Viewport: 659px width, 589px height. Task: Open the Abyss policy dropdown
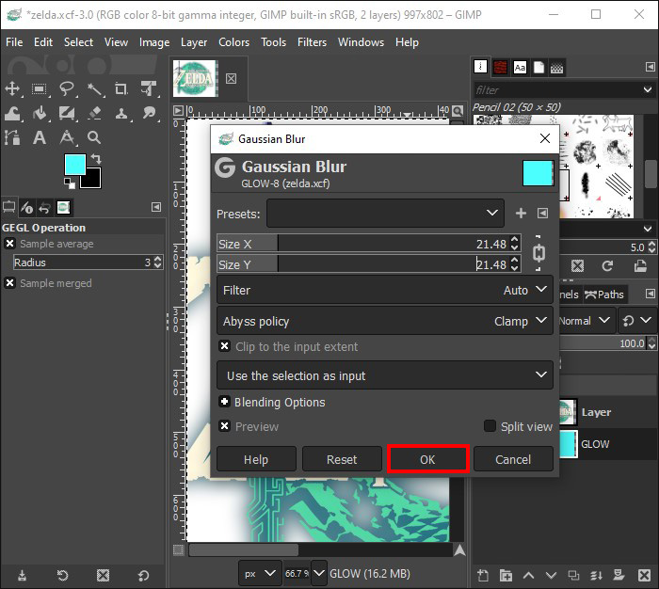pyautogui.click(x=384, y=321)
